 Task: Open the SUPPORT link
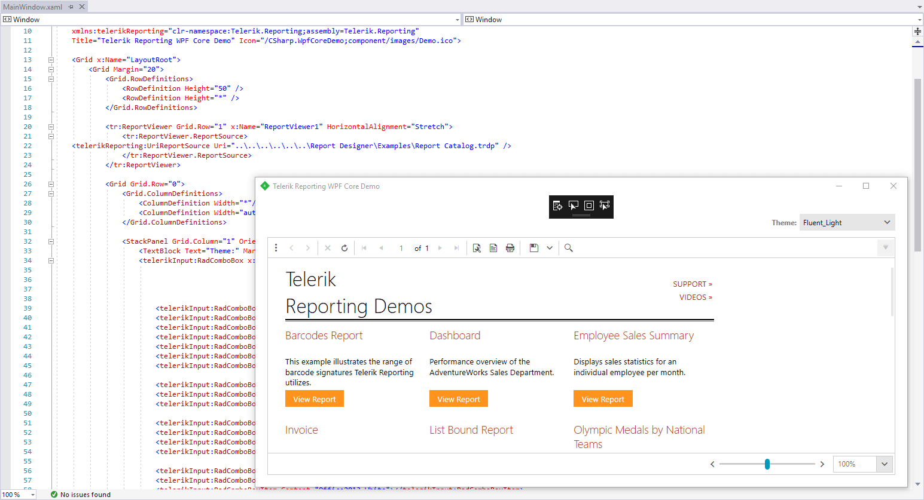(693, 284)
